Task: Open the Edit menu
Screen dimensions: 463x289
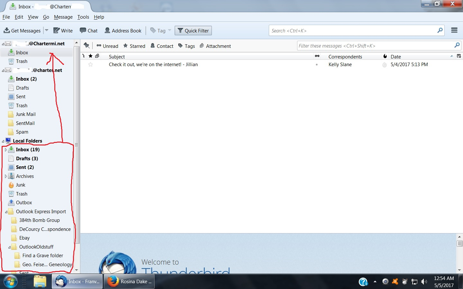Action: 19,17
